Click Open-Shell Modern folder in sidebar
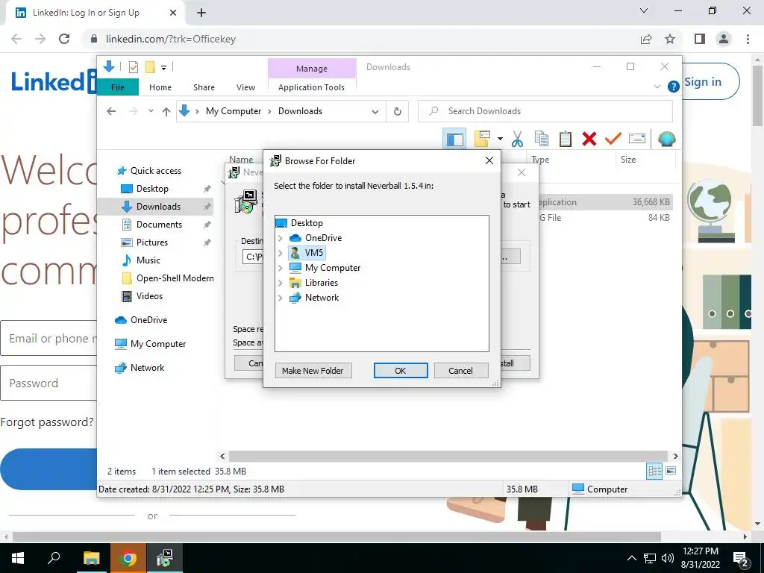 pyautogui.click(x=175, y=278)
